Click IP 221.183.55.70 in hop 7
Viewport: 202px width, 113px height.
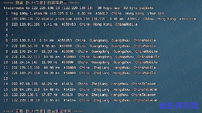click(25, 46)
